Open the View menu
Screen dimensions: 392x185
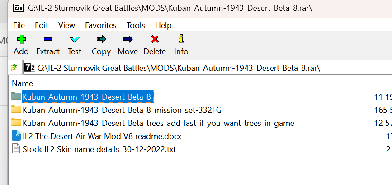click(66, 25)
